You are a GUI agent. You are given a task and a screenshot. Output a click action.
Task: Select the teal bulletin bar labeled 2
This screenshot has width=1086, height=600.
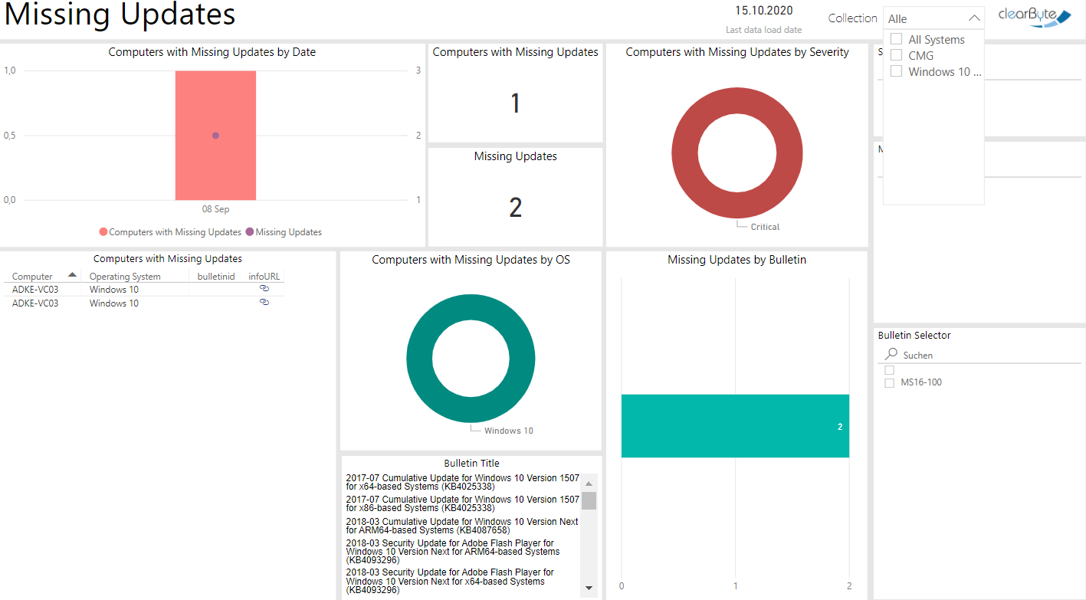tap(735, 426)
